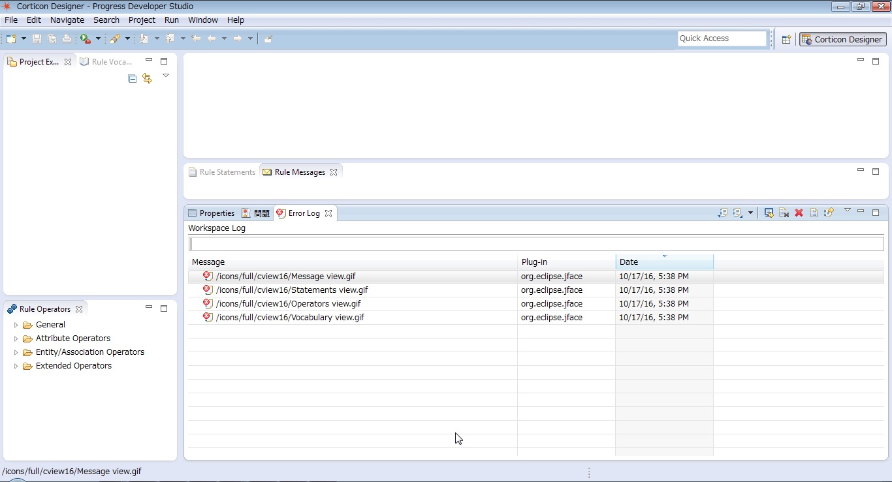The image size is (892, 482).
Task: Open the Edit menu
Action: [x=34, y=20]
